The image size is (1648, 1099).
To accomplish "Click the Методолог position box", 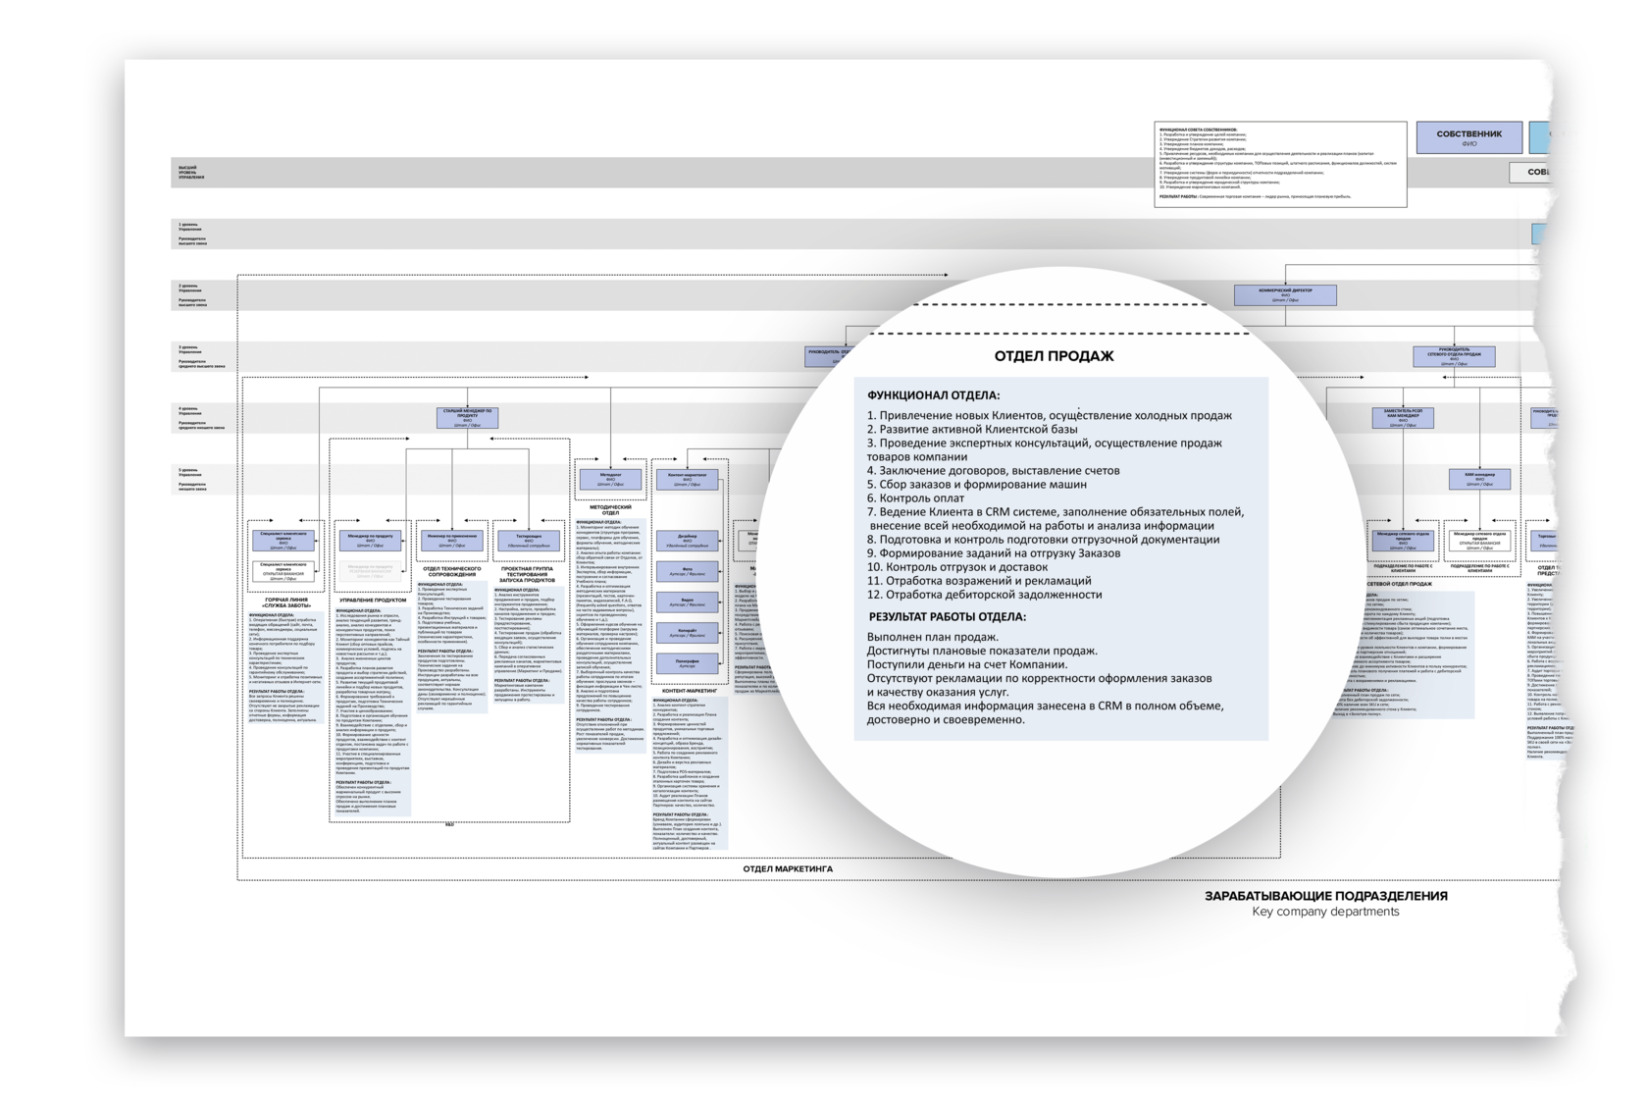I will pyautogui.click(x=610, y=479).
